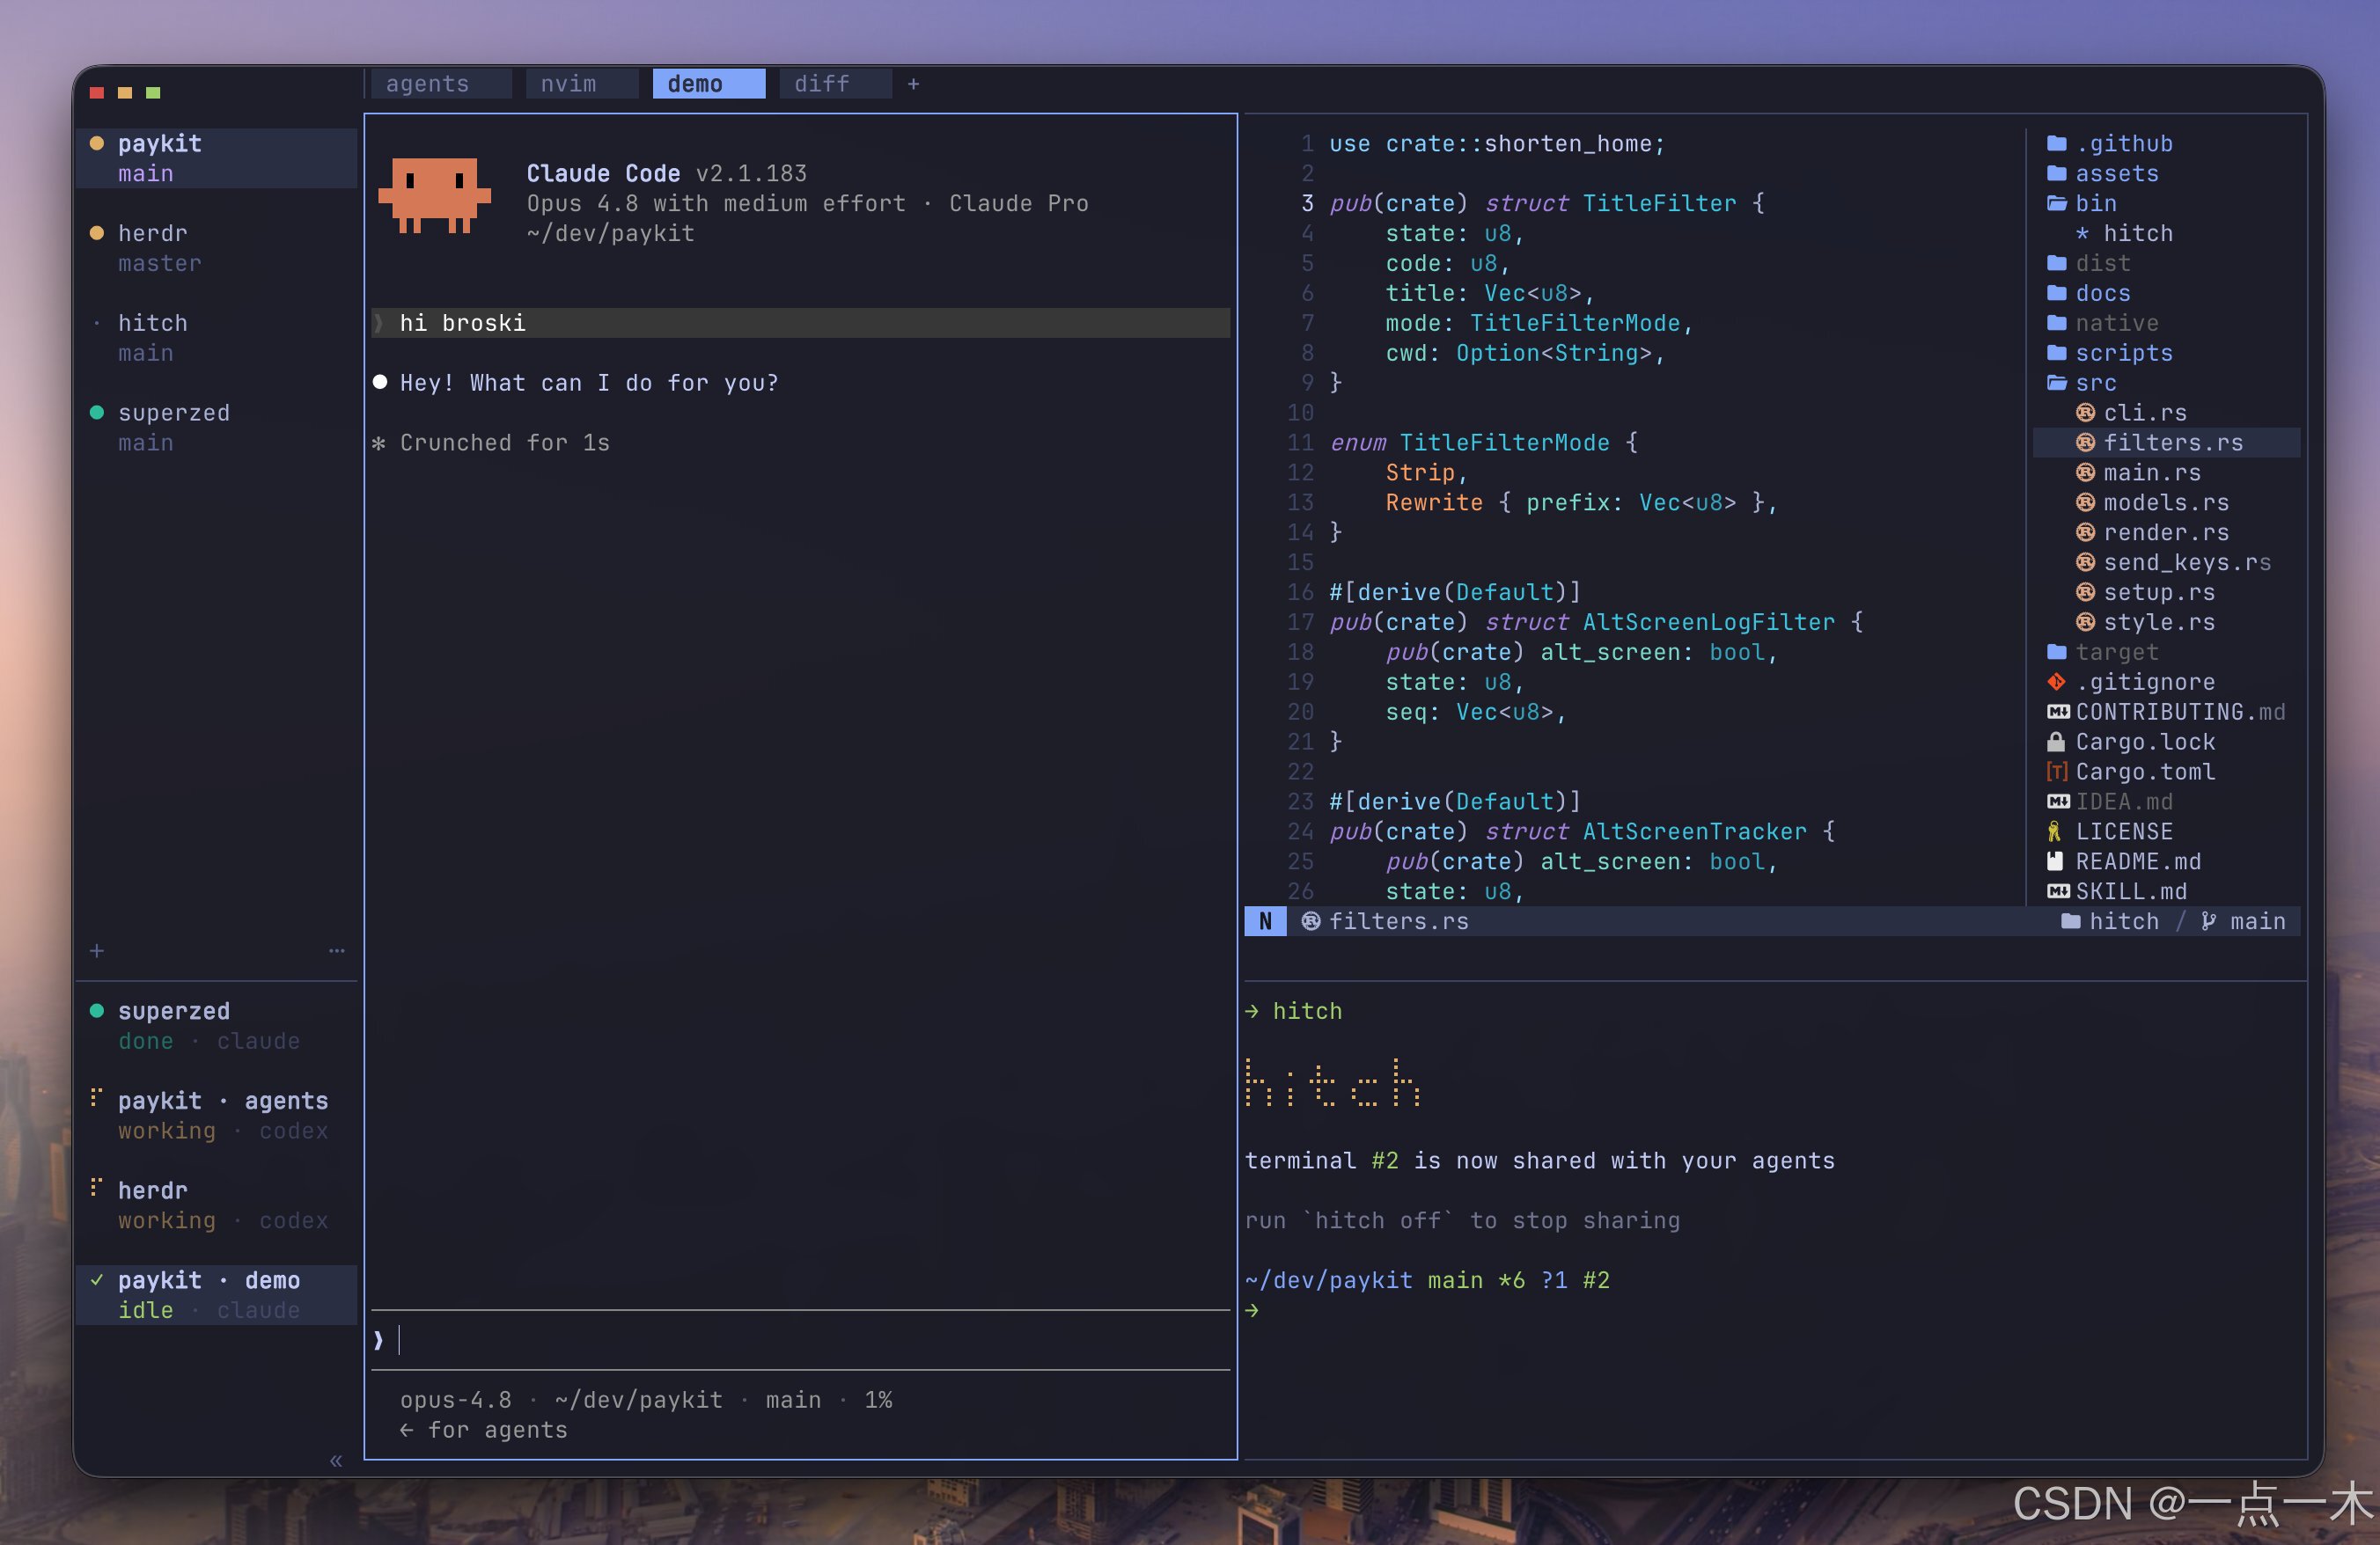Click line 17 struct AltScreenLogFilter
This screenshot has height=1545, width=2380.
coord(1596,623)
